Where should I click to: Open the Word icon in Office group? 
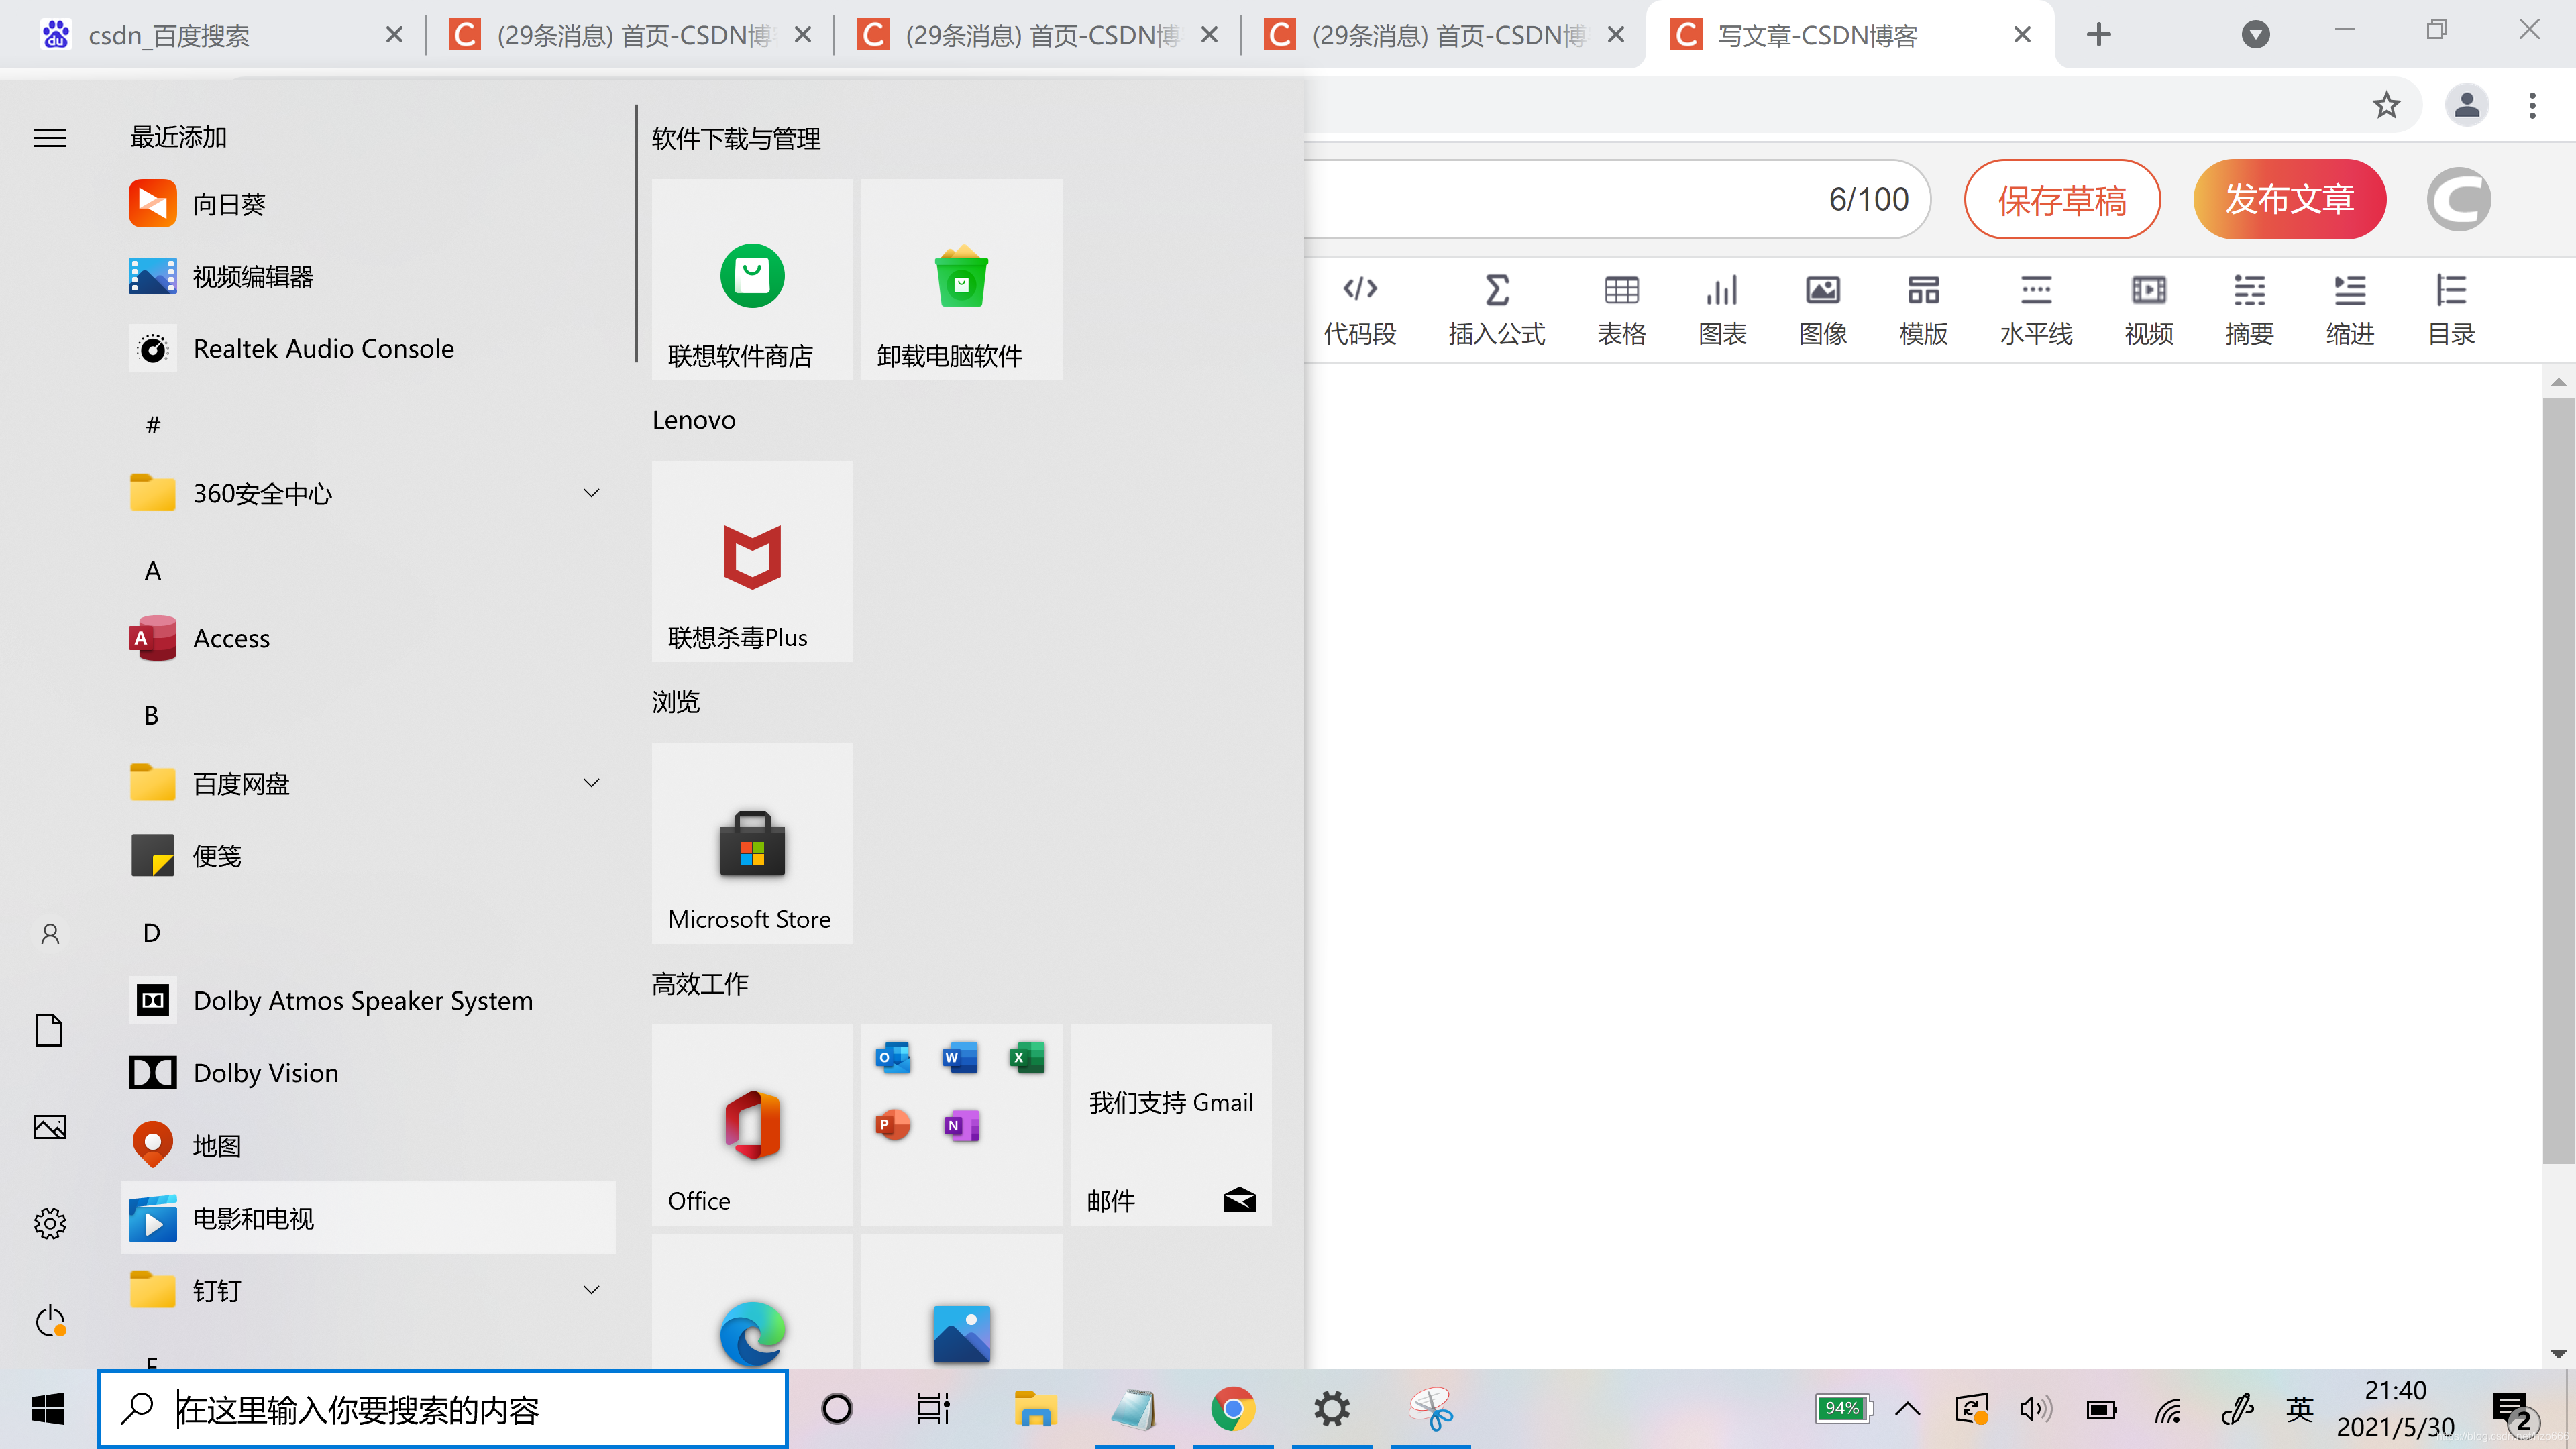click(x=960, y=1057)
